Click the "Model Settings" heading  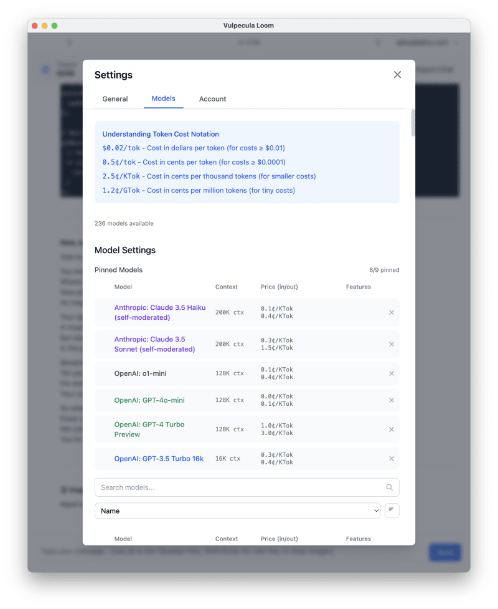pyautogui.click(x=125, y=250)
